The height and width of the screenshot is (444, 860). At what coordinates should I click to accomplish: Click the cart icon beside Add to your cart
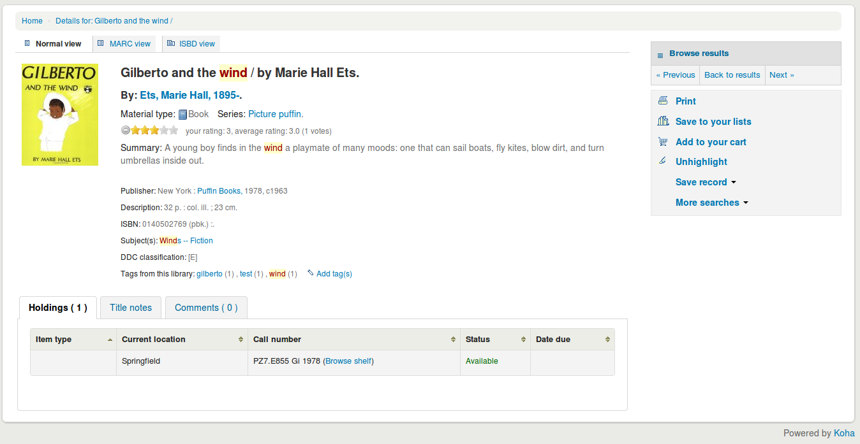pos(663,141)
